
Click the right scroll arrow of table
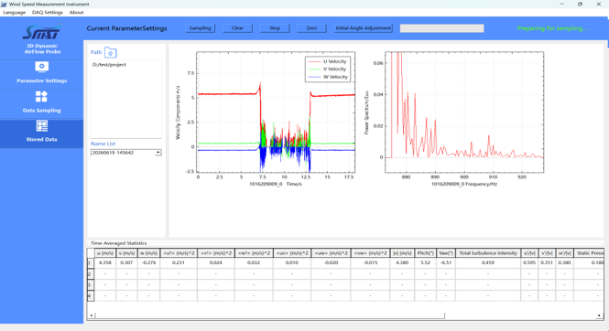pos(599,315)
